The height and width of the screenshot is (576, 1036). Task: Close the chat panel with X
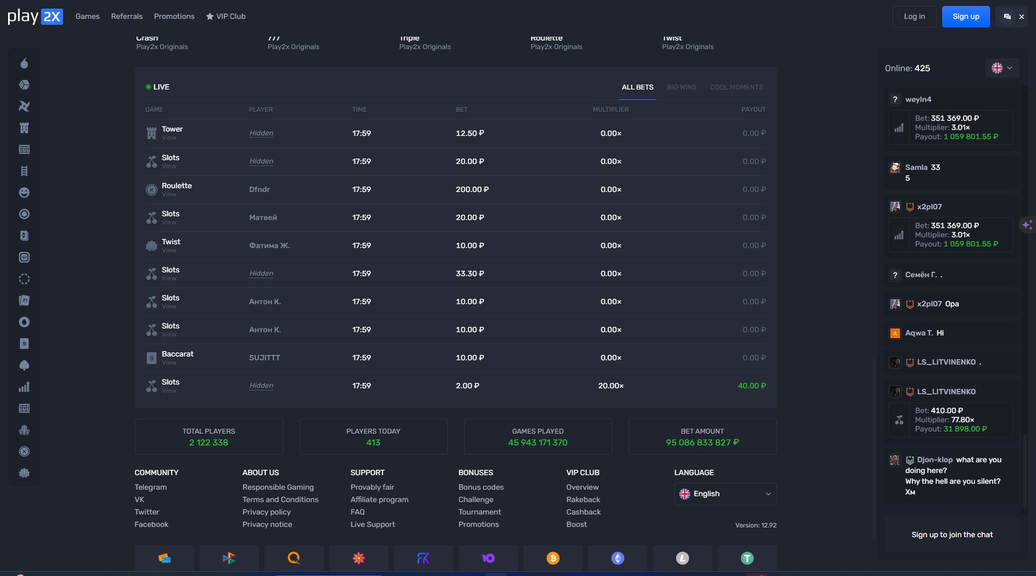tap(1021, 17)
